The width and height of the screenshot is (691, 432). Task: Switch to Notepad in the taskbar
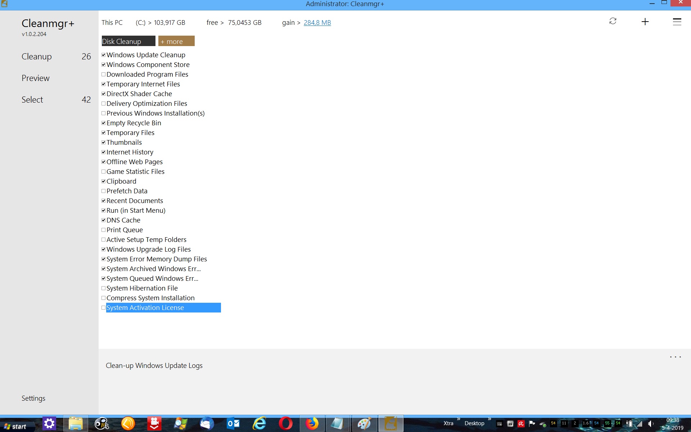[x=338, y=424]
